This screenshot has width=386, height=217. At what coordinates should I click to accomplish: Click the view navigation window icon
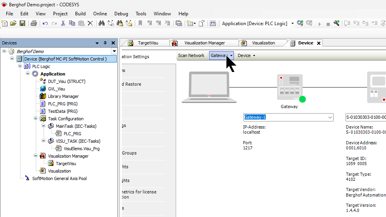point(179,24)
